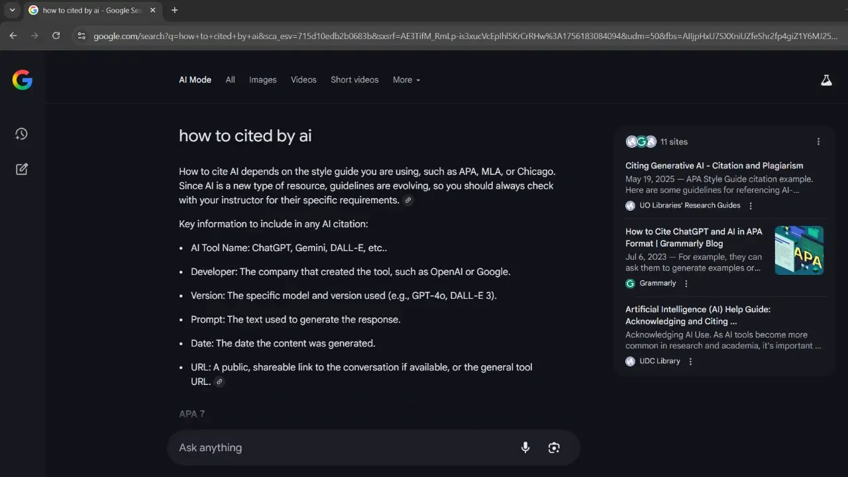Screen dimensions: 848x477
Task: Select the Short videos tab
Action: click(x=354, y=79)
